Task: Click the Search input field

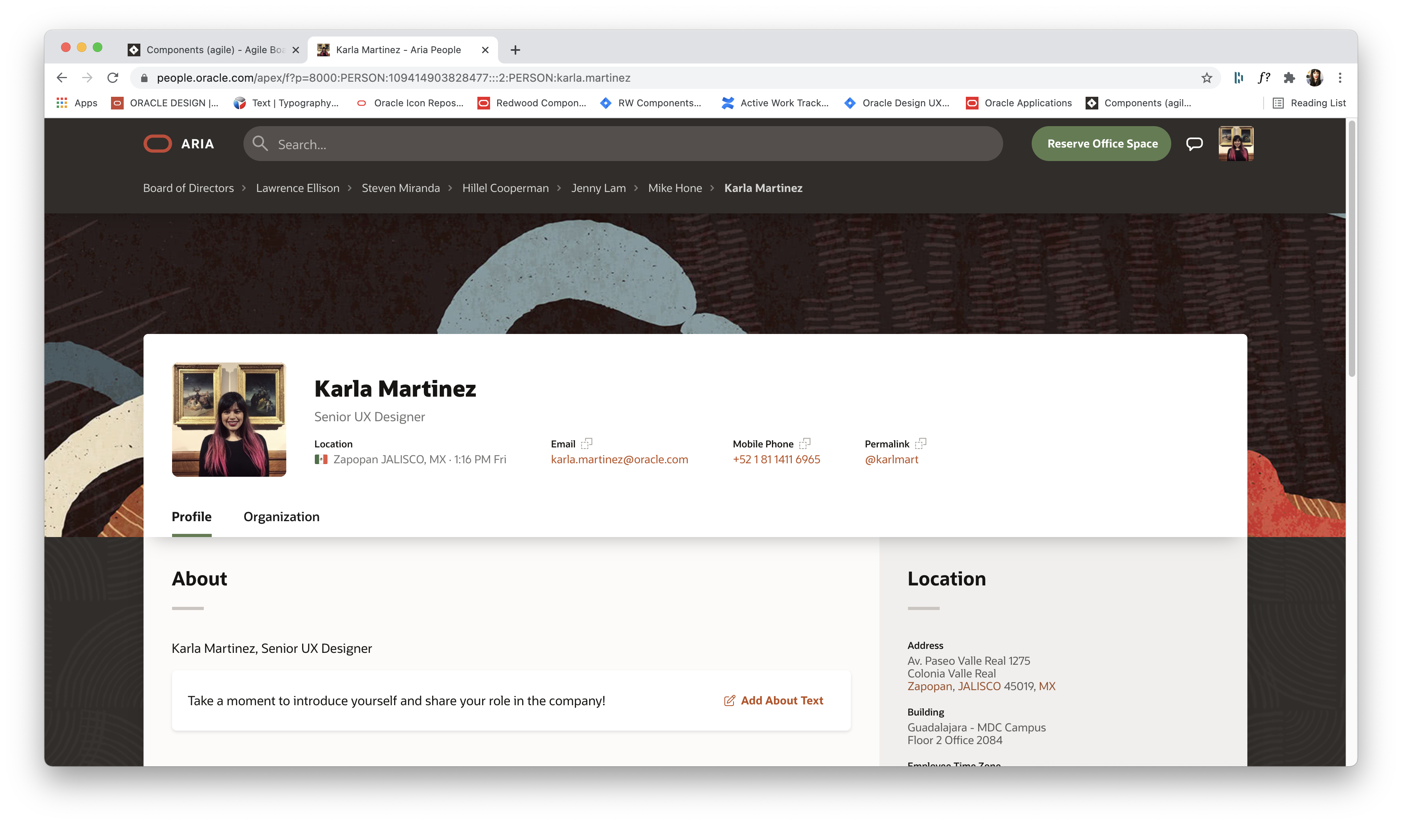Action: click(623, 144)
